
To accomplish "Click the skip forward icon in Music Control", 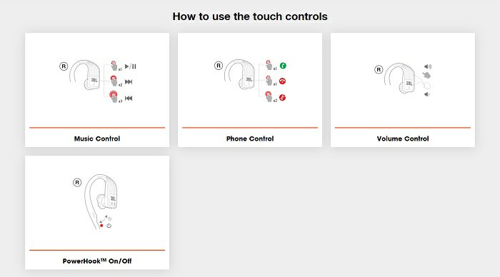I will [x=129, y=82].
